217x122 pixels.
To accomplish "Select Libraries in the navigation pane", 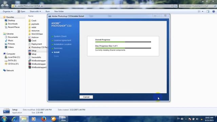I will (10, 34).
